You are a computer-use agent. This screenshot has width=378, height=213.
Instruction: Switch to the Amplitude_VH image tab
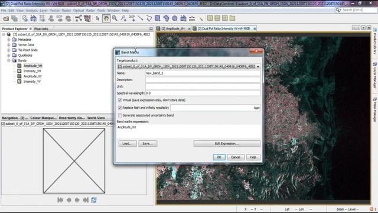(x=172, y=28)
